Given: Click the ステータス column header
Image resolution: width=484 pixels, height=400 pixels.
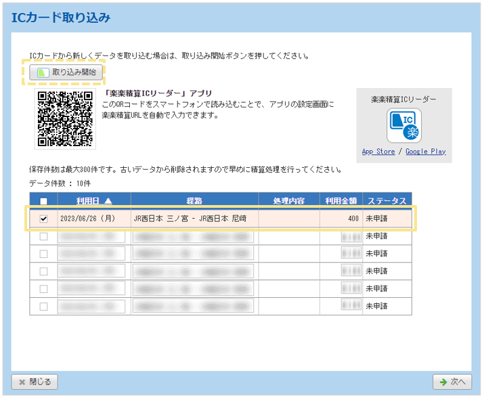Looking at the screenshot, I should coord(387,201).
